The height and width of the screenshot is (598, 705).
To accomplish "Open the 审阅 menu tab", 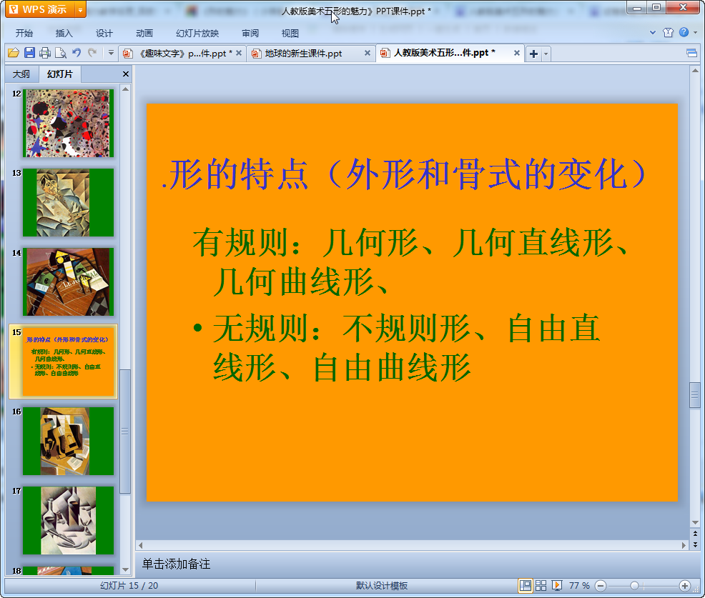I will click(x=250, y=34).
